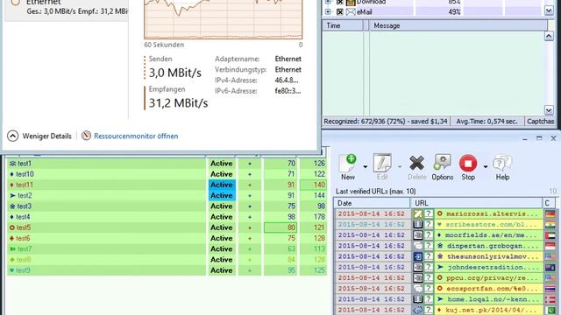Click the engine type icon for mariorossi.altervis row
Image resolution: width=561 pixels, height=315 pixels.
coord(417,213)
